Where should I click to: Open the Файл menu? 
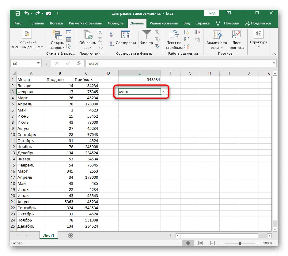click(18, 23)
